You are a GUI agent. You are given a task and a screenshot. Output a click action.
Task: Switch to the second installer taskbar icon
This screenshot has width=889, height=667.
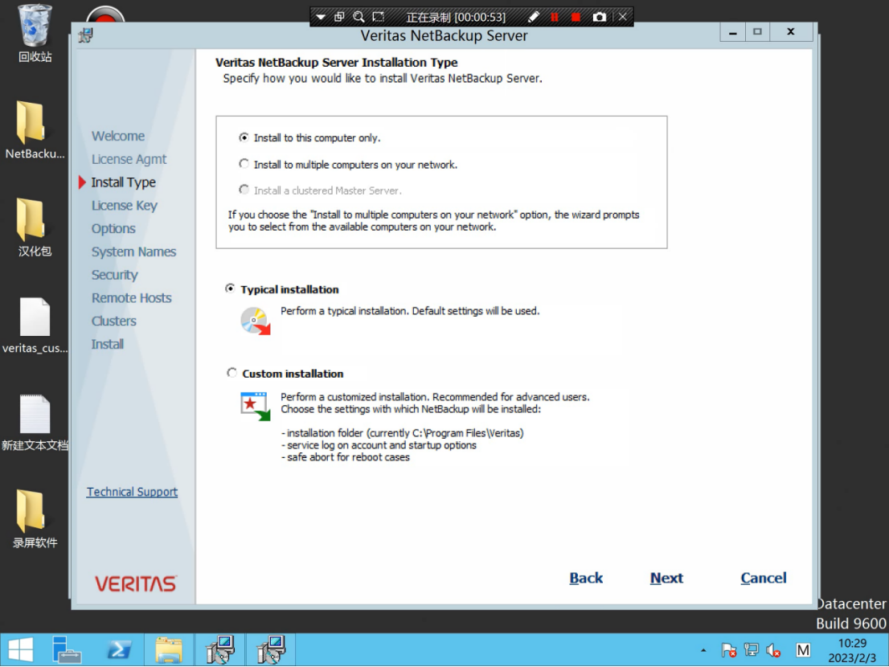[x=270, y=649]
